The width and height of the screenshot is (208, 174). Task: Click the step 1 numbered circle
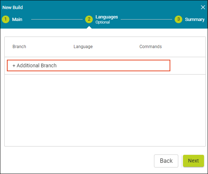5,19
